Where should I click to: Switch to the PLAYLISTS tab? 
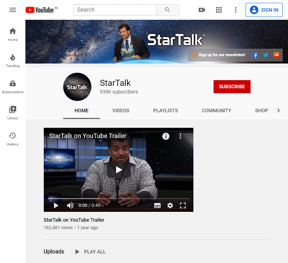pyautogui.click(x=166, y=110)
